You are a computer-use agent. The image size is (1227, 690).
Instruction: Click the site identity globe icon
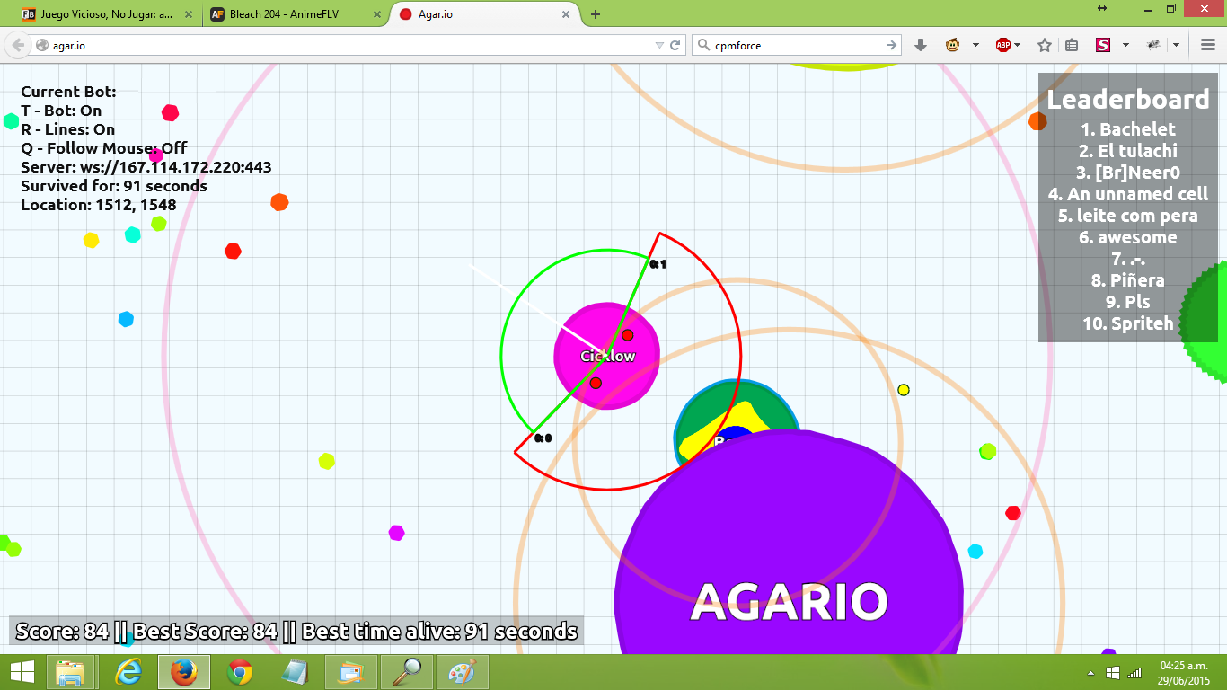pos(41,45)
